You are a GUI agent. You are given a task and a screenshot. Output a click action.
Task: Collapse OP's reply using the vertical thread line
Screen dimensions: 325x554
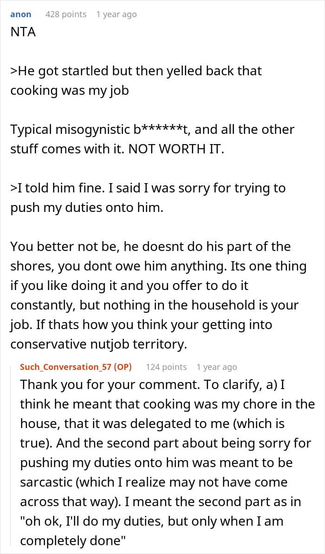point(12,455)
